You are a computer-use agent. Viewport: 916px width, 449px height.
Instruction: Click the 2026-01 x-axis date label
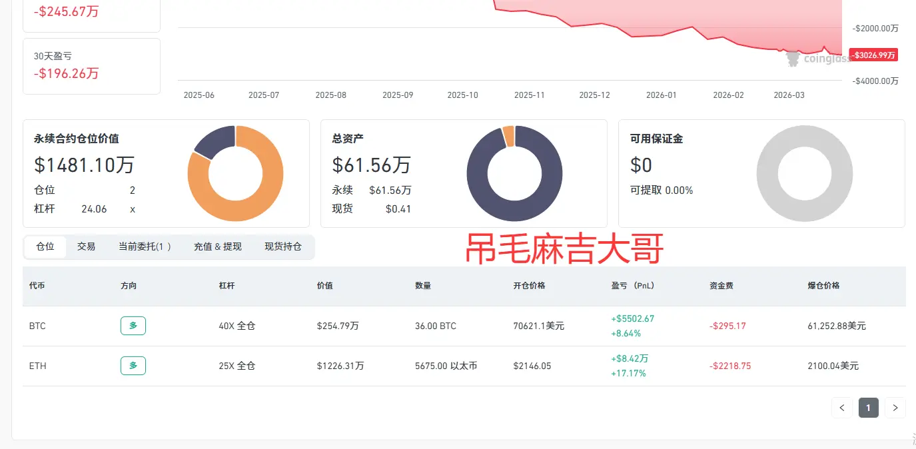point(661,95)
